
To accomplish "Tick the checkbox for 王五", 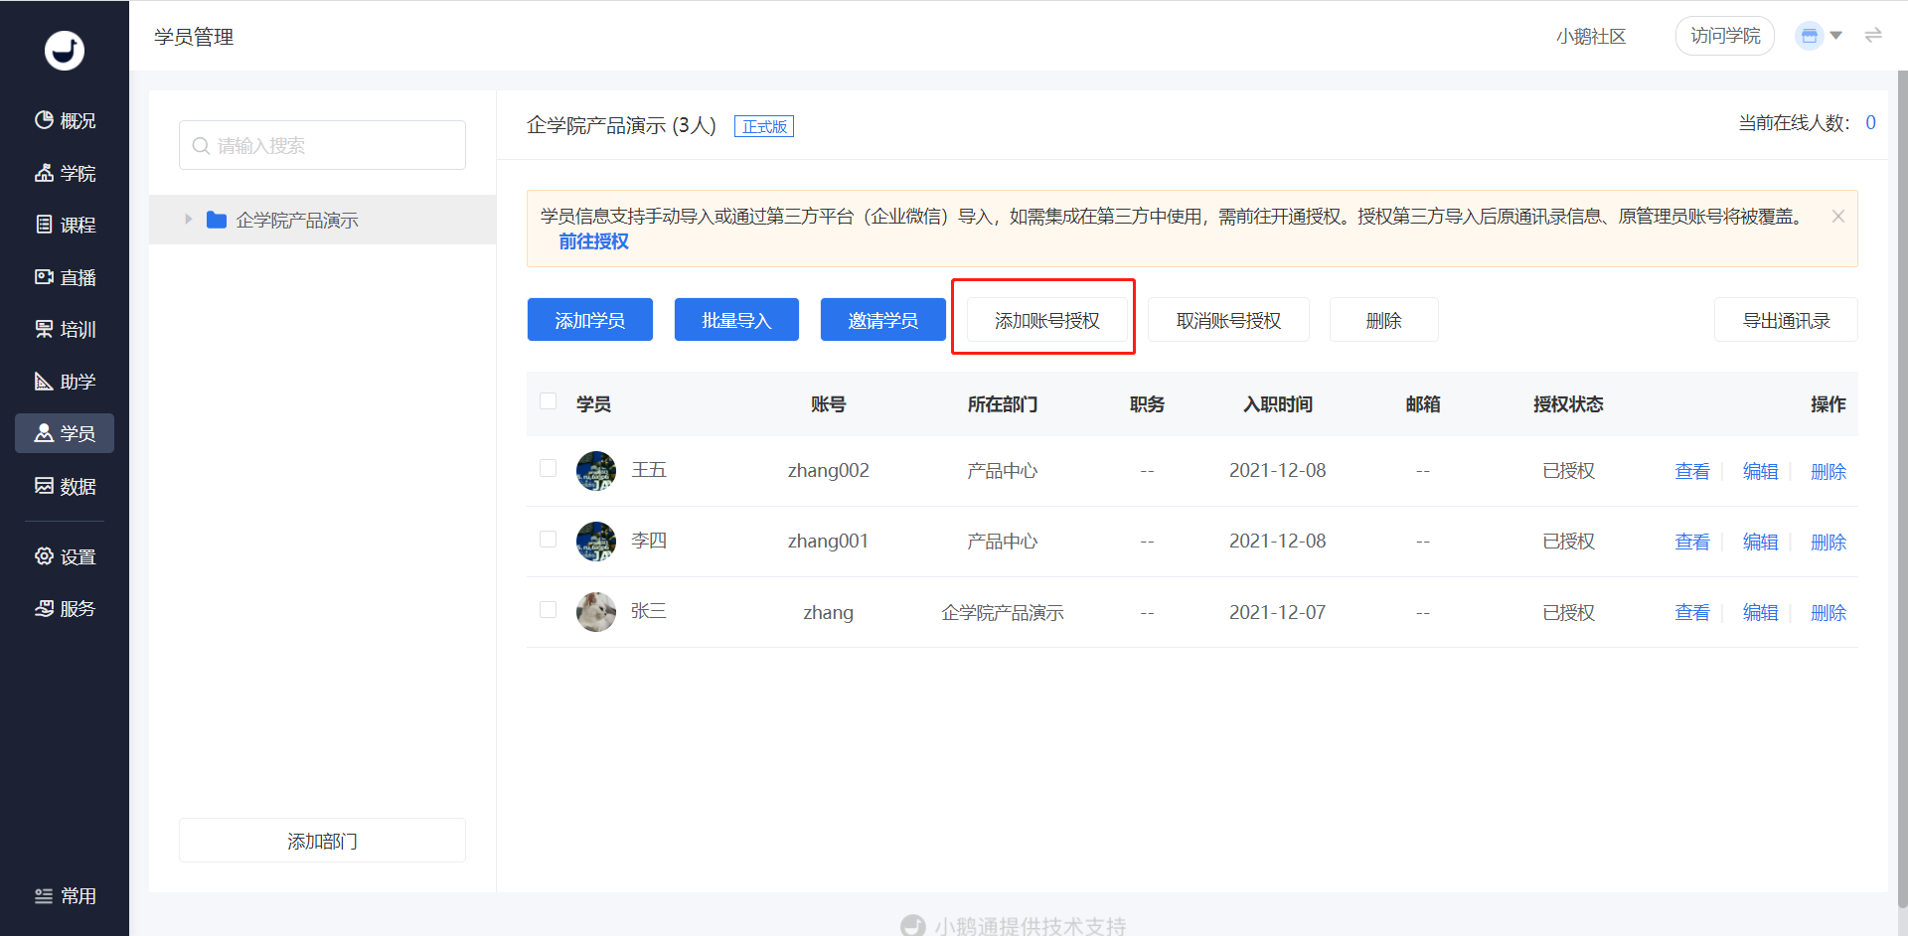I will pos(548,468).
